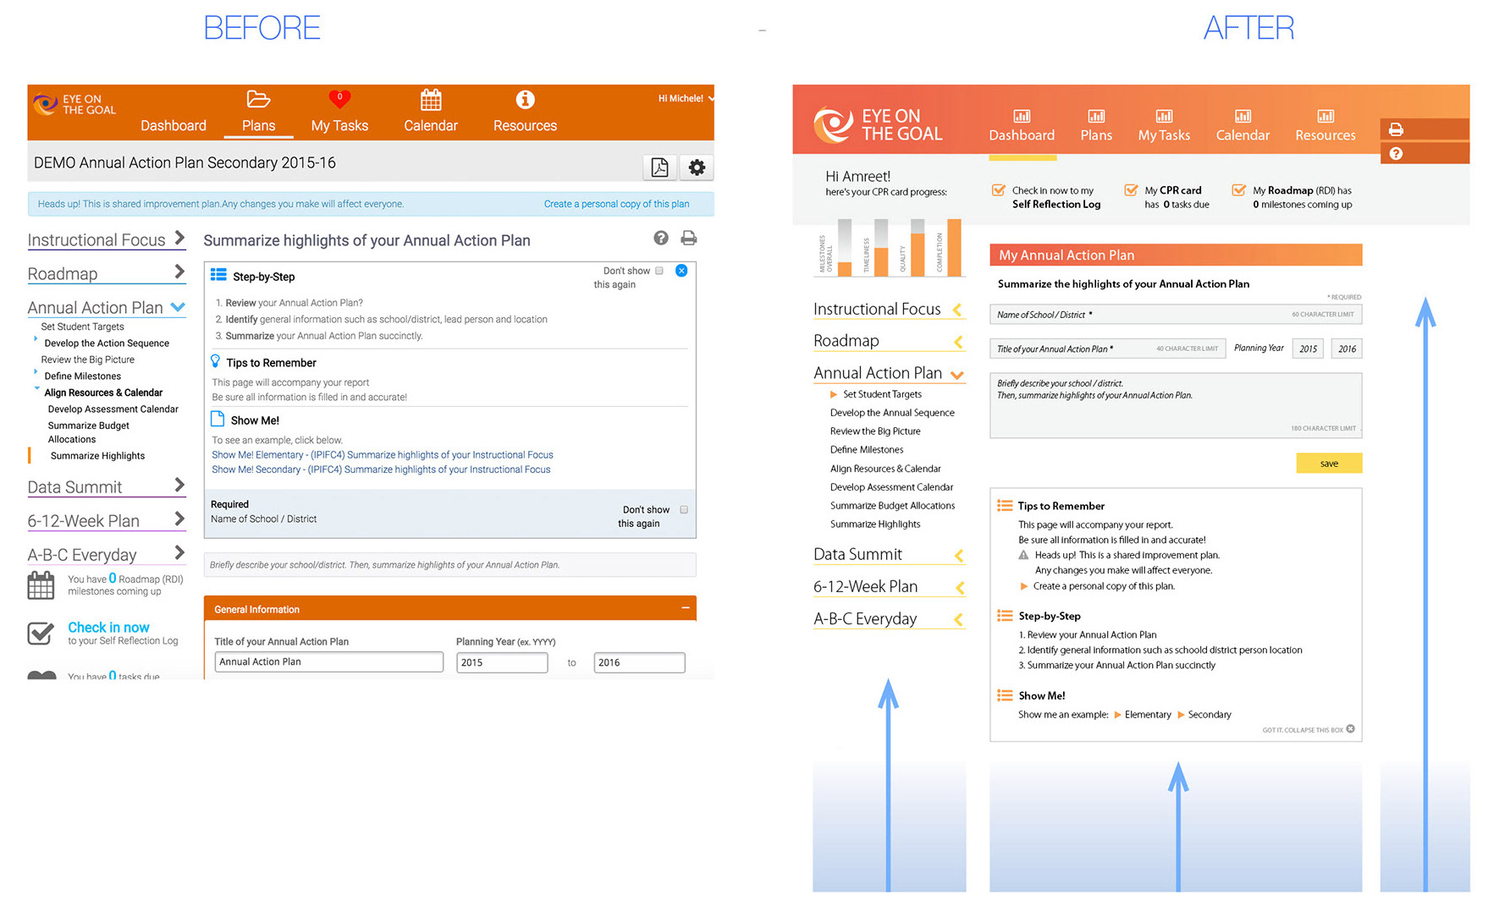Click Title of your Annual Action Plan field in Before
The image size is (1499, 906).
tap(328, 662)
